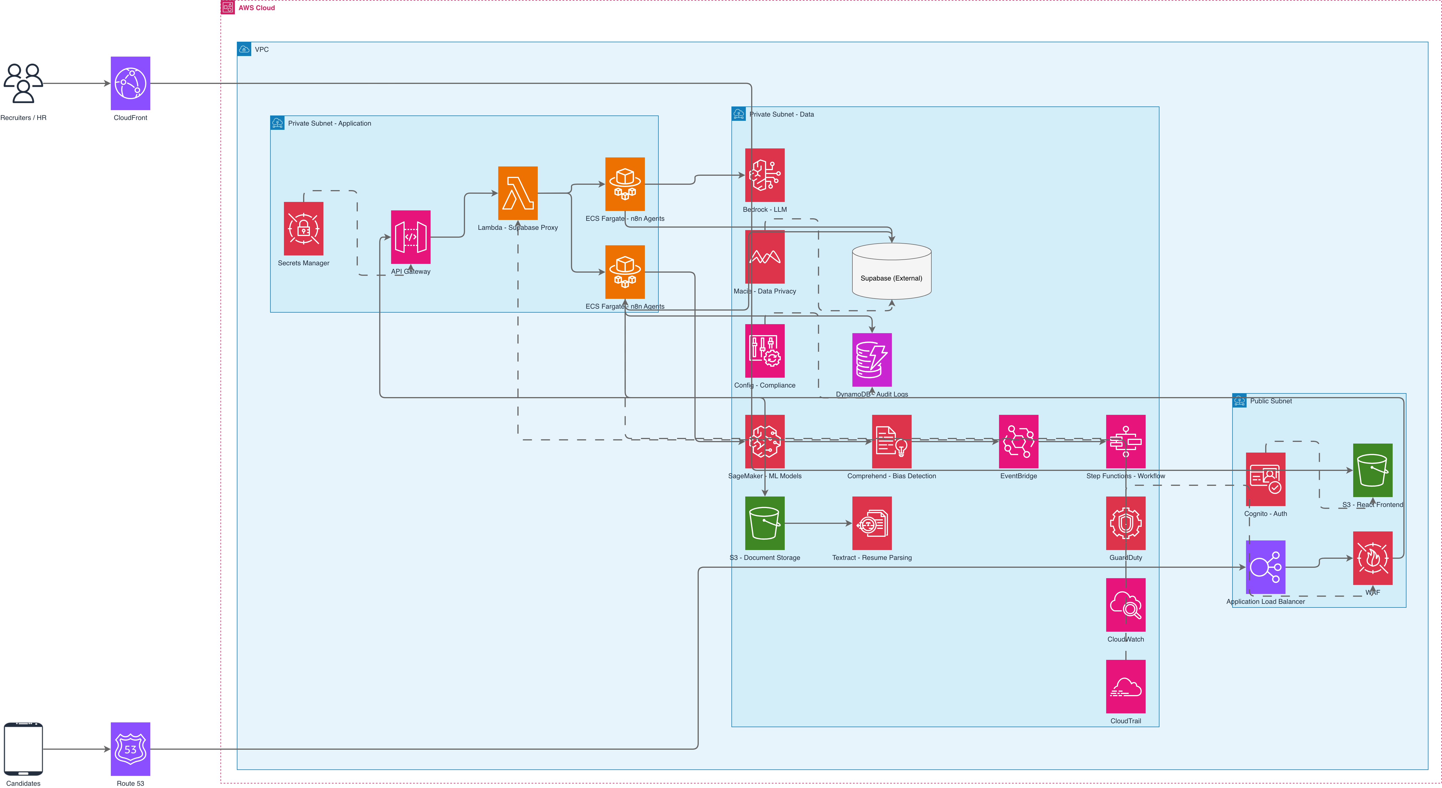Select the Textract Resume Parsing icon
Screen dimensions: 1442x788
(872, 523)
